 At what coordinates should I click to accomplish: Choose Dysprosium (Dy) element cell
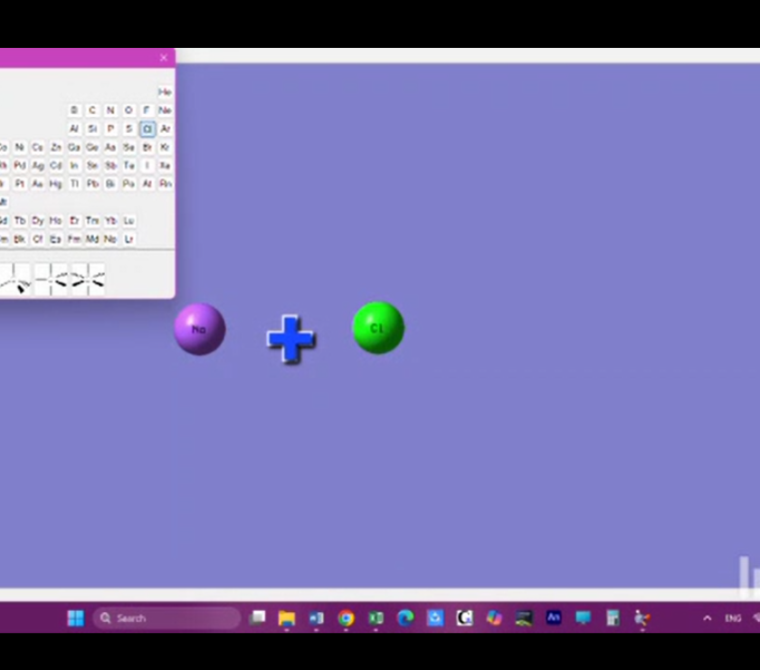[38, 221]
